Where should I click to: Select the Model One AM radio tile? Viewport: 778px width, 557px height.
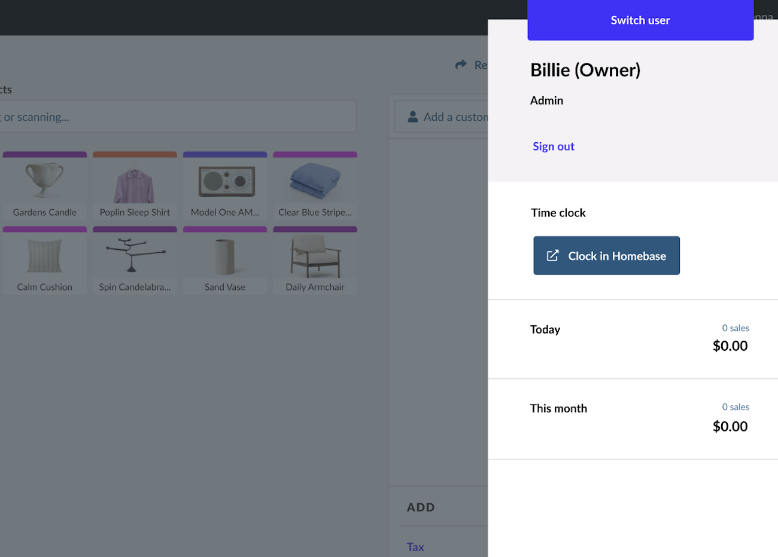tap(225, 186)
